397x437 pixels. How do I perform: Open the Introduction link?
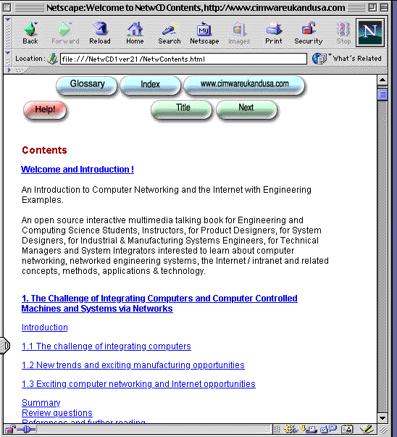pyautogui.click(x=45, y=328)
